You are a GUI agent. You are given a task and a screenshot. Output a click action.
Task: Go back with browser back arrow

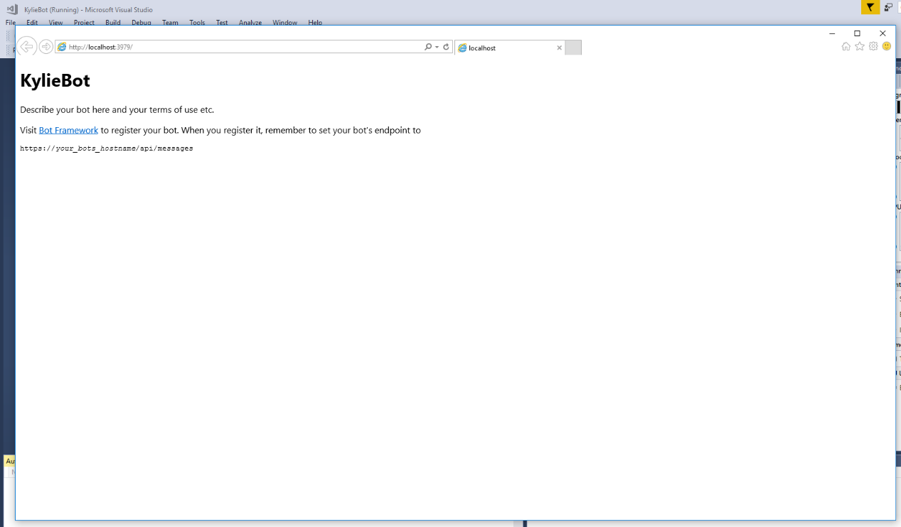pyautogui.click(x=26, y=46)
